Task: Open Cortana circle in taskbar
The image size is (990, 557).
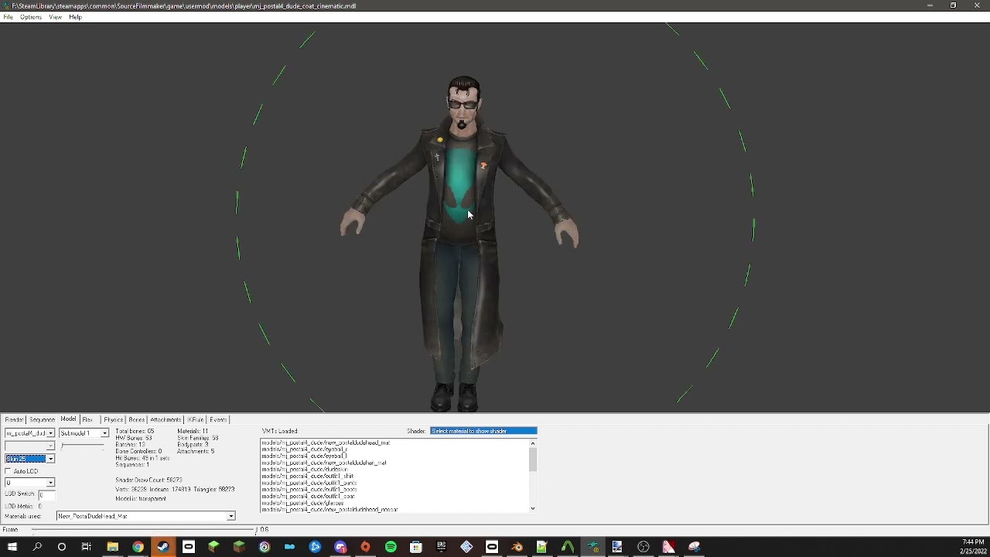Action: 62,547
